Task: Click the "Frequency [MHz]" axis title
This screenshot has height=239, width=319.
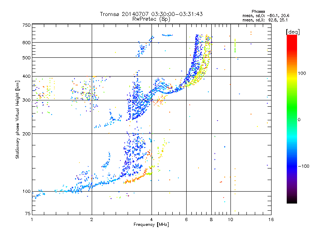Action: pyautogui.click(x=151, y=225)
